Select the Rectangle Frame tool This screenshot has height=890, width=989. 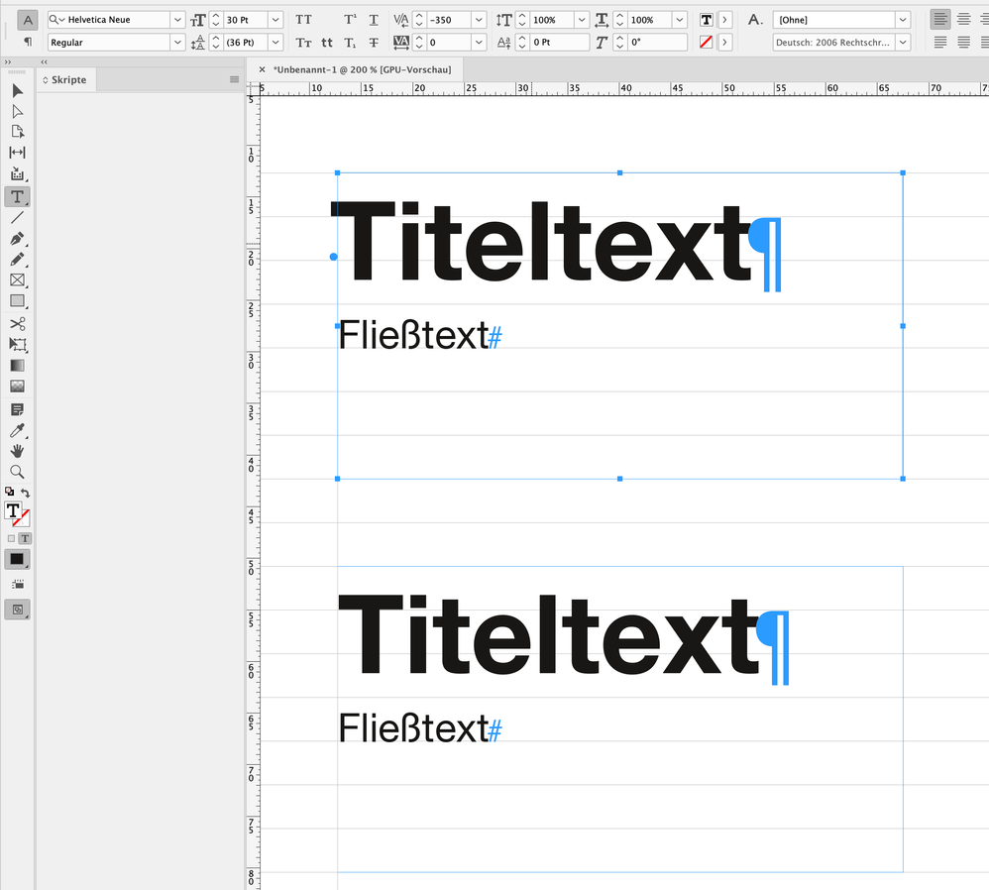(x=17, y=280)
